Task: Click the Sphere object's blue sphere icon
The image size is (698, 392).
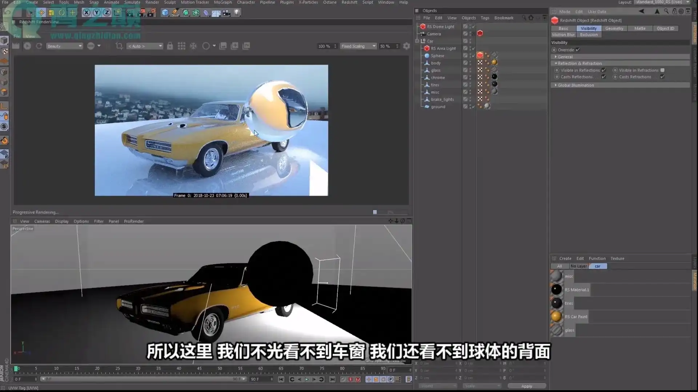Action: click(427, 56)
